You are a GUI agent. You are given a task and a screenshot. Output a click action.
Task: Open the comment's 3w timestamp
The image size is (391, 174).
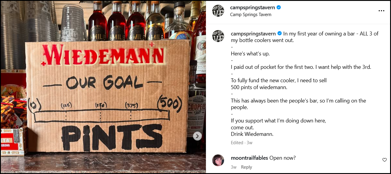coord(234,167)
